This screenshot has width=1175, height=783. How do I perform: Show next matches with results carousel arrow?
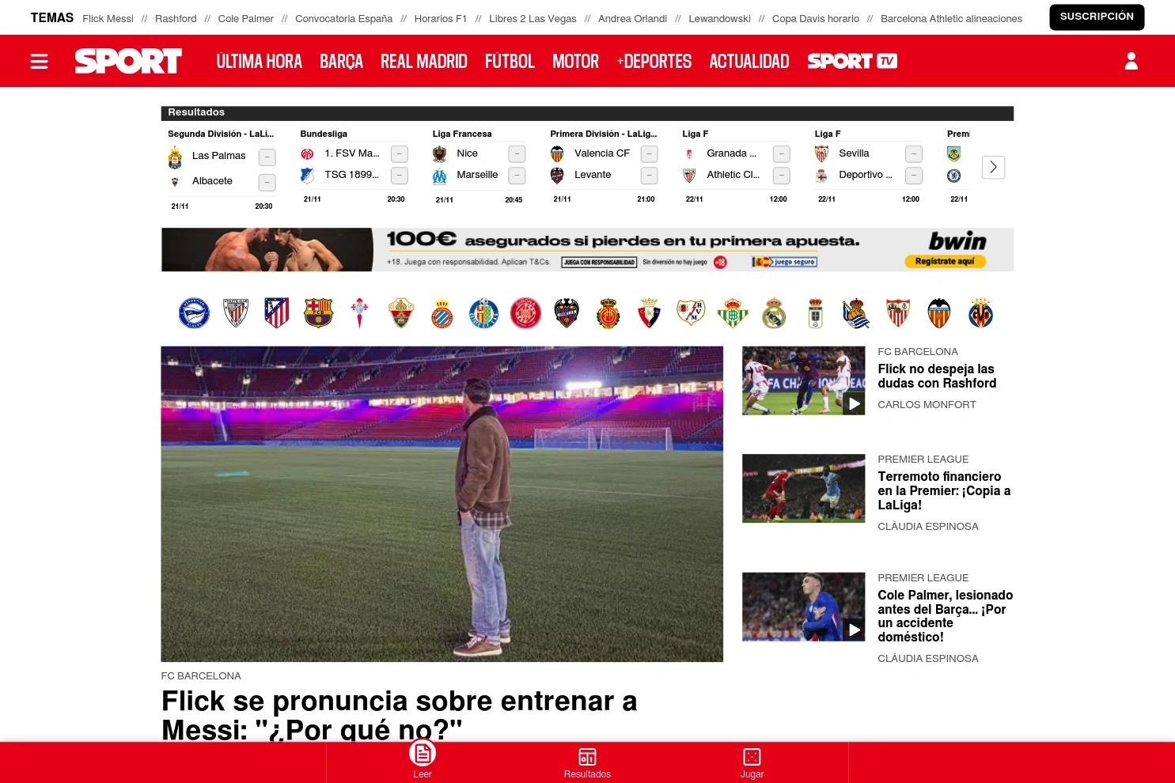point(993,168)
